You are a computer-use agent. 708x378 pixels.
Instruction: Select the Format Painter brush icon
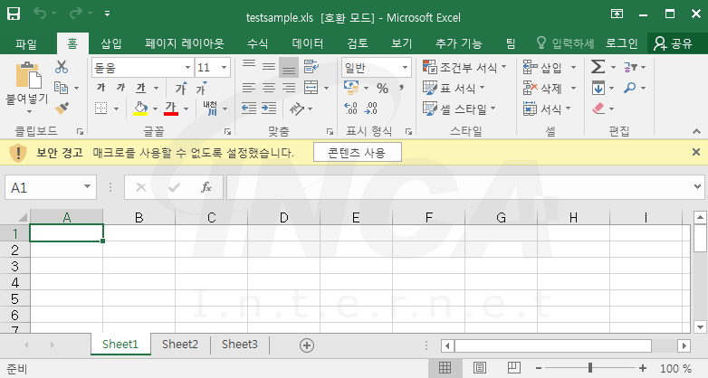click(x=62, y=109)
